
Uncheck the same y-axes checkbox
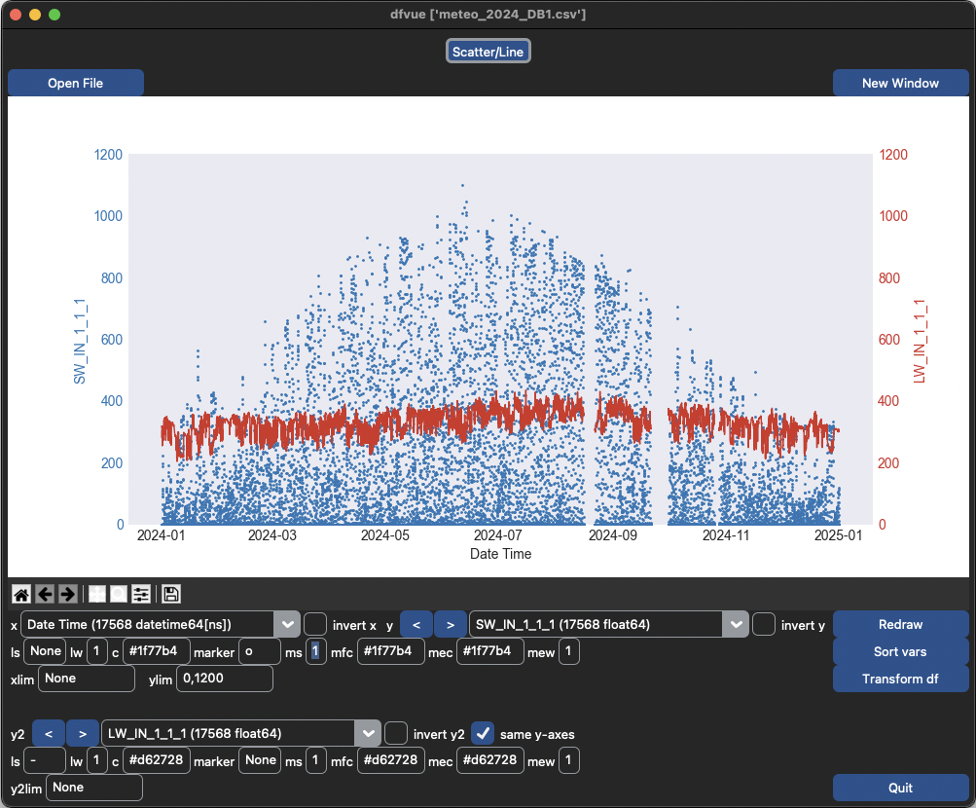(x=483, y=732)
